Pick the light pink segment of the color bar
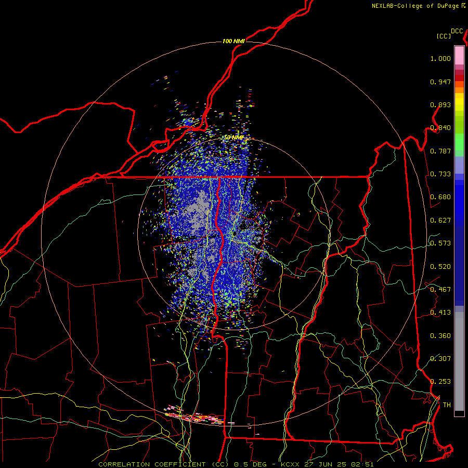The height and width of the screenshot is (468, 468). (459, 55)
